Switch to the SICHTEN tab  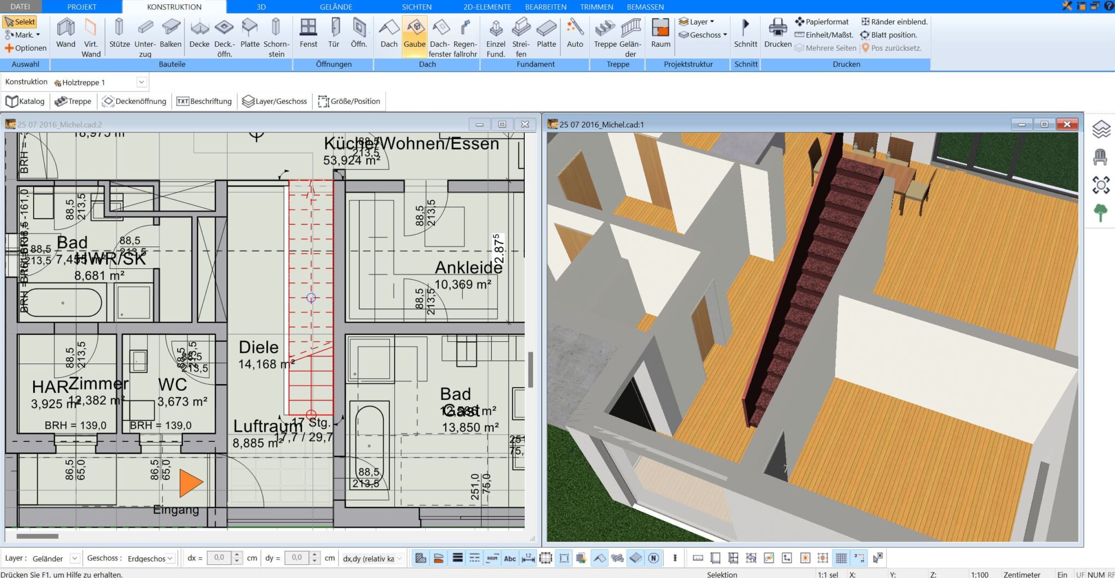pyautogui.click(x=416, y=7)
